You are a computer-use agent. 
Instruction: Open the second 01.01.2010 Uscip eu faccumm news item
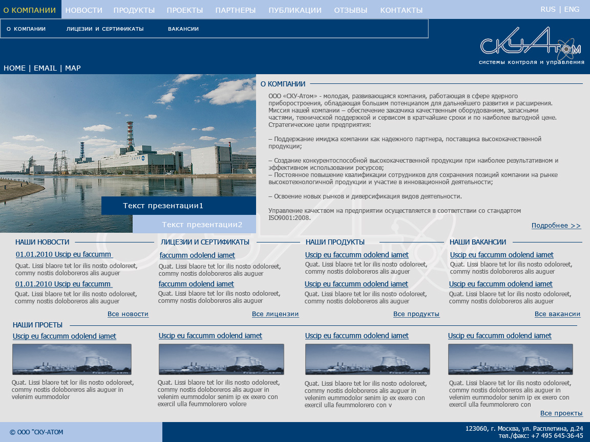coord(64,284)
